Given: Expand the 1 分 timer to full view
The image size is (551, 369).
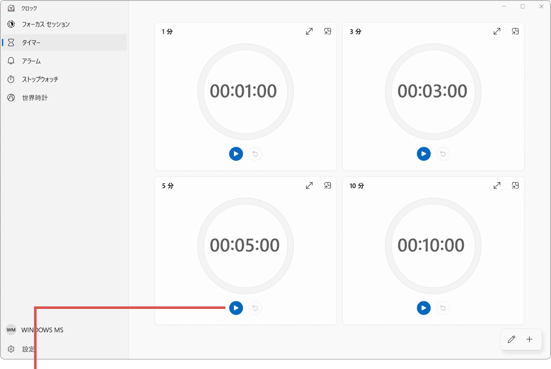Looking at the screenshot, I should tap(310, 32).
